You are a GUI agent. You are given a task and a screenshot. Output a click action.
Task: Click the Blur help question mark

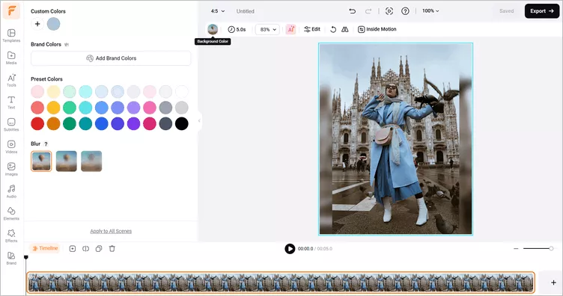point(46,144)
